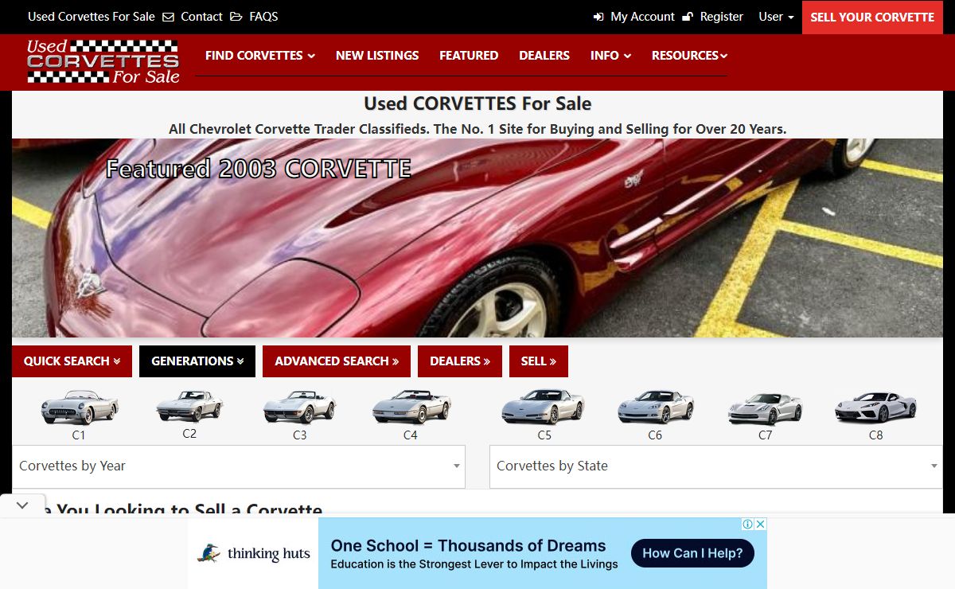Expand the Find Corvettes menu
Image resolution: width=955 pixels, height=589 pixels.
coord(259,56)
